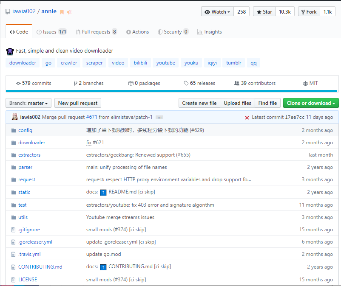Open the Branch: master dropdown
The height and width of the screenshot is (286, 341).
[28, 103]
